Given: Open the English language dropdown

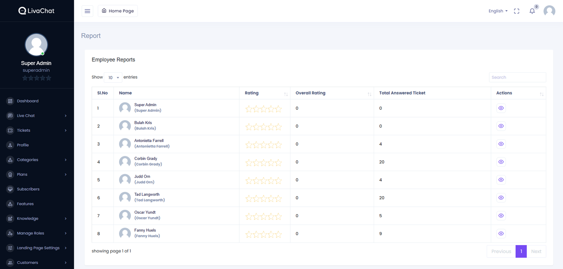Looking at the screenshot, I should 498,11.
